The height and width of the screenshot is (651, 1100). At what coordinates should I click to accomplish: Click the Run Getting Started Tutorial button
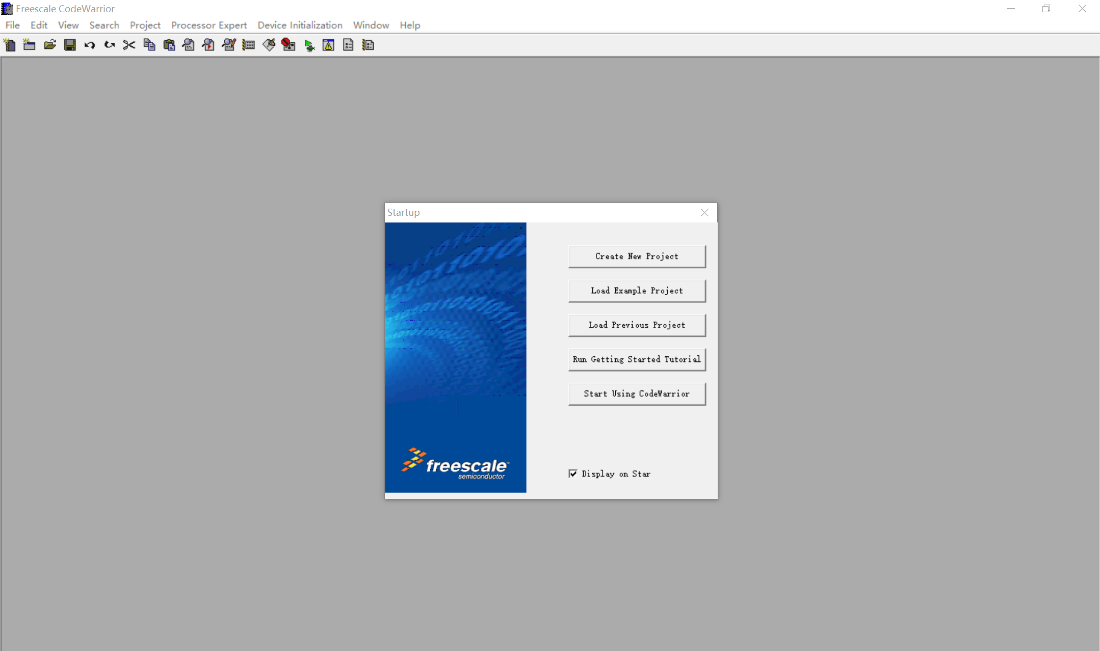coord(637,359)
